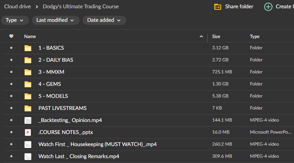This screenshot has width=294, height=163.
Task: Toggle the favourite heart column header
Action: (11, 37)
